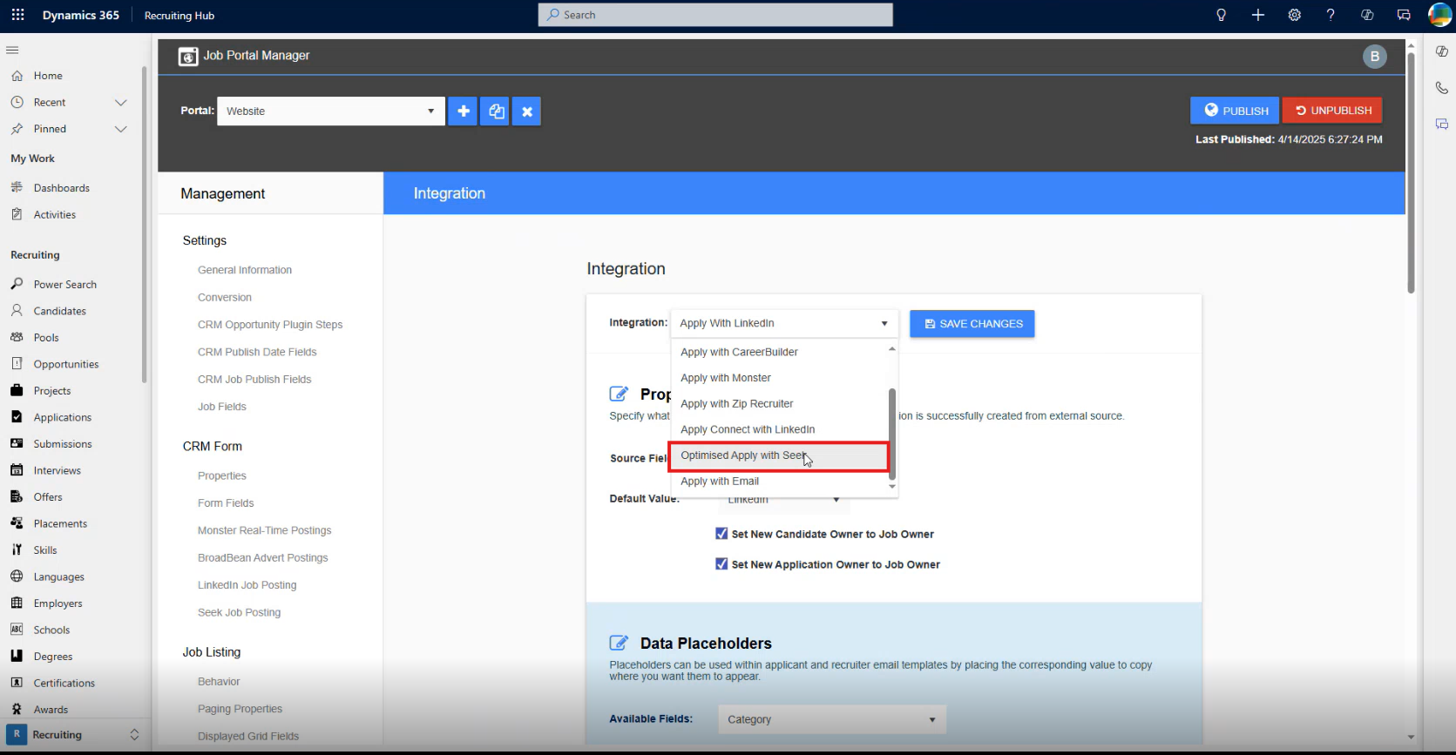Open Languages in the sidebar
This screenshot has height=755, width=1456.
click(x=58, y=576)
